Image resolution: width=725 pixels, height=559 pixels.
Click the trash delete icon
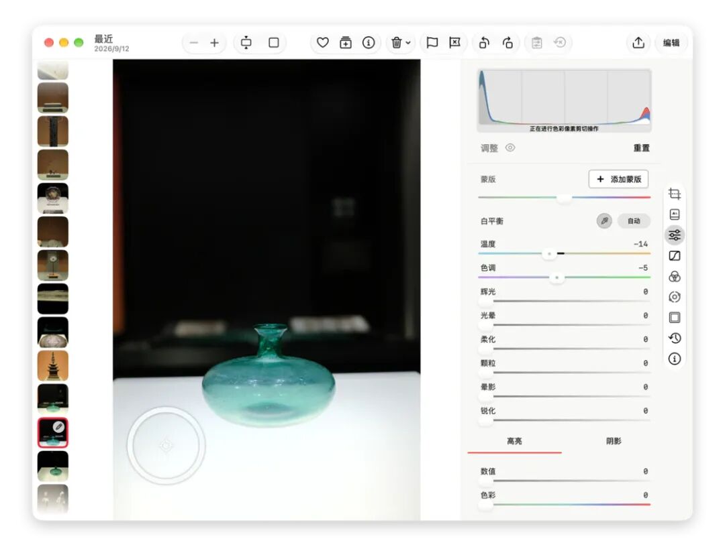396,43
